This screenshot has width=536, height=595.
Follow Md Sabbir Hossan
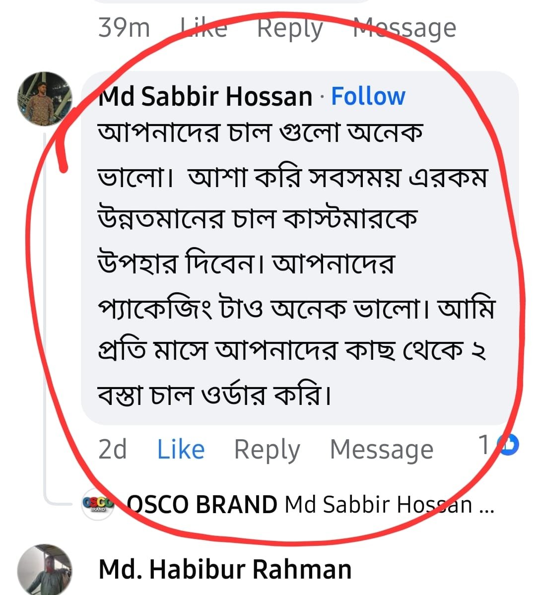368,96
